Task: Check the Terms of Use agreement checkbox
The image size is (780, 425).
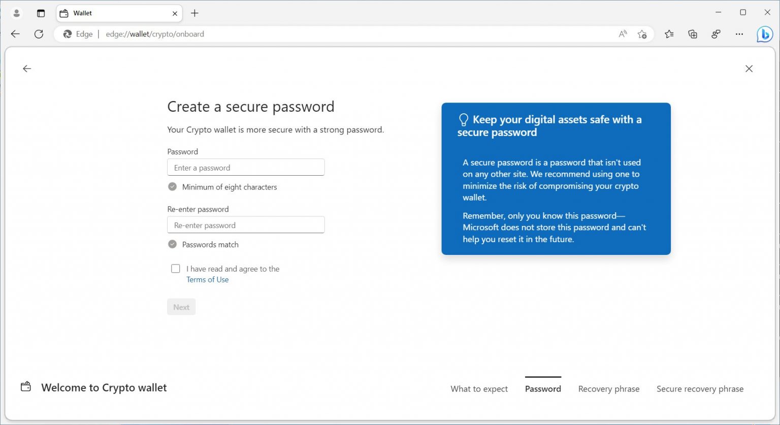Action: click(x=175, y=268)
